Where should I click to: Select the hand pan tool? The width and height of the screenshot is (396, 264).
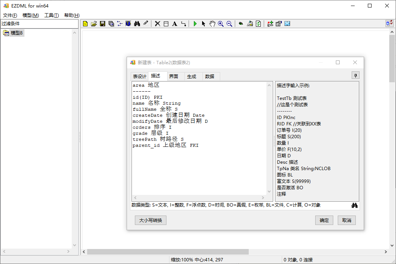[x=212, y=23]
